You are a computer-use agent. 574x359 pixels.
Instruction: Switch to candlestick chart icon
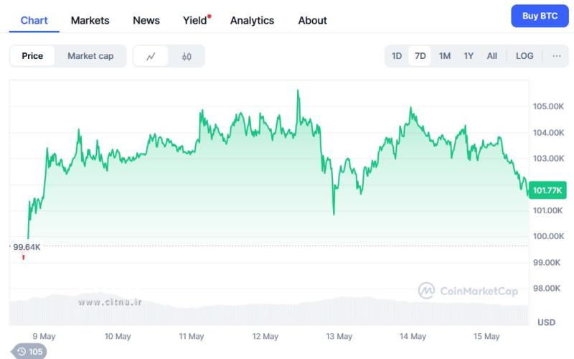point(187,56)
